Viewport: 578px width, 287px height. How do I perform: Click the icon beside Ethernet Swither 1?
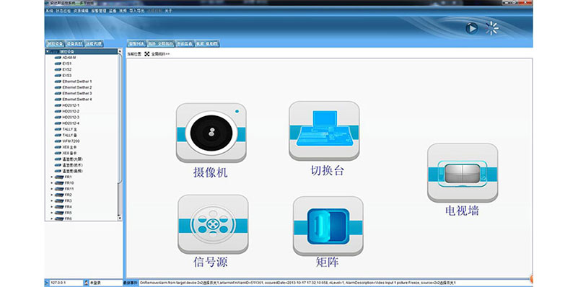[x=58, y=81]
